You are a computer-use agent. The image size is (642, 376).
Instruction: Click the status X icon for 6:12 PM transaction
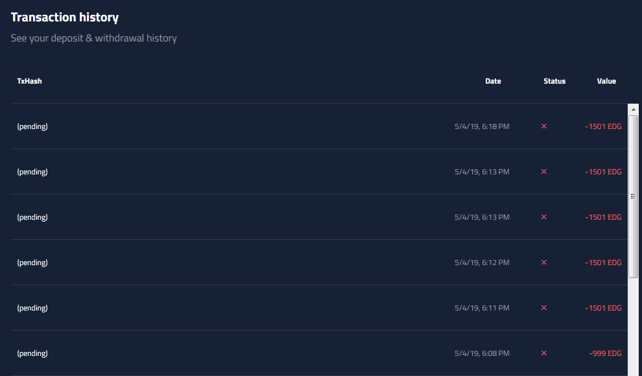(x=543, y=263)
